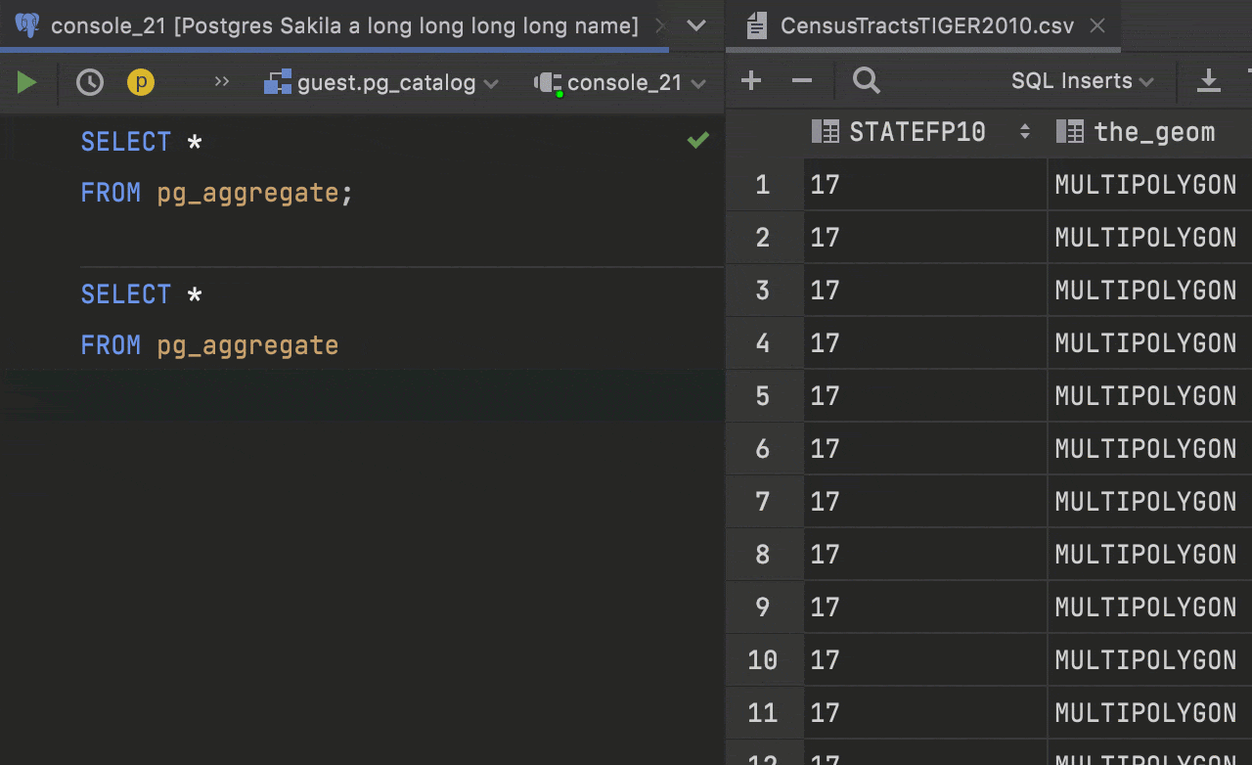Click the magnifier search icon in CSV toolbar
Viewport: 1252px width, 765px height.
click(866, 81)
